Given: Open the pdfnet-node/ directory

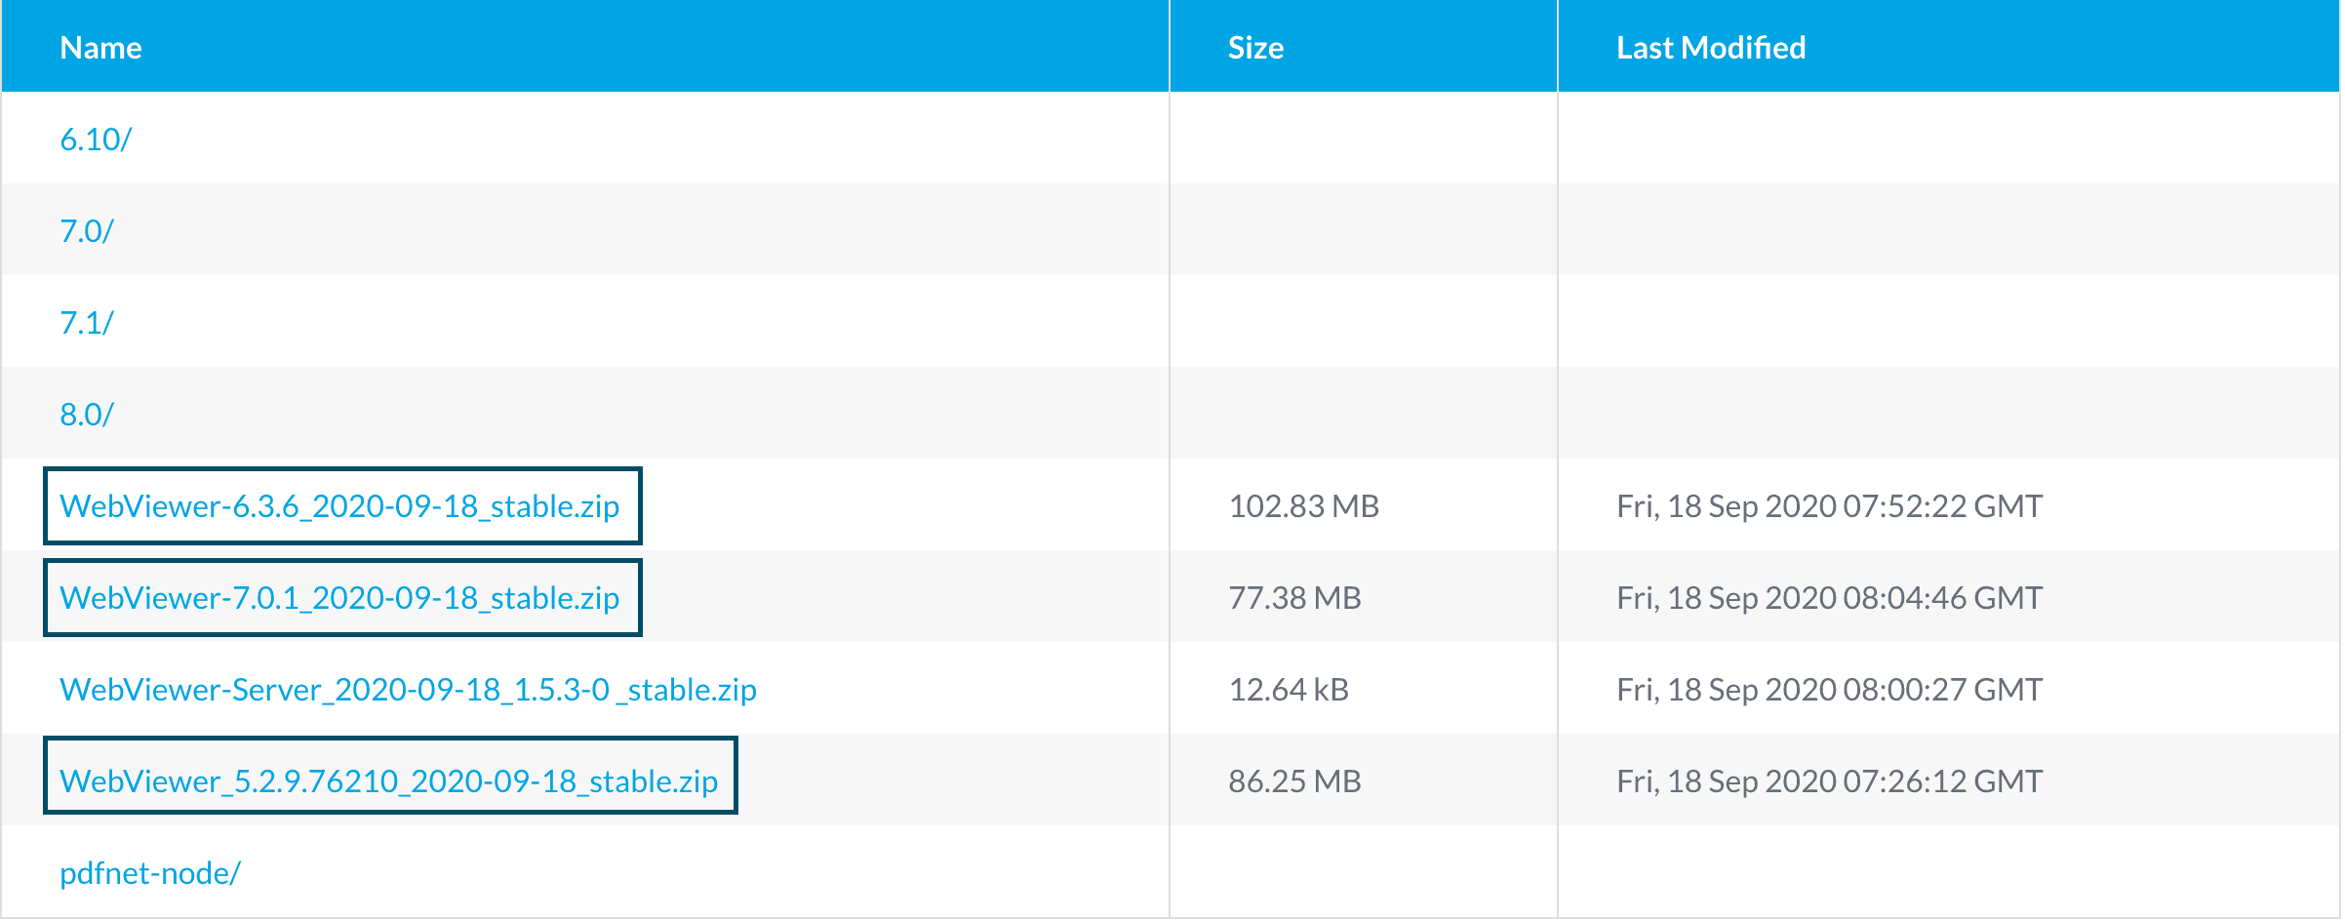Looking at the screenshot, I should coord(150,873).
